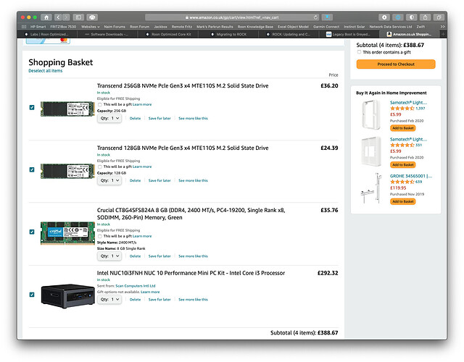Open Scan Computers Intl Ltd seller link
This screenshot has height=362, width=464.
136,286
